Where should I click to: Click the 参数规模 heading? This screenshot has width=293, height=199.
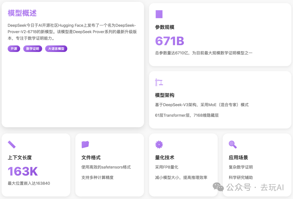tap(165, 27)
